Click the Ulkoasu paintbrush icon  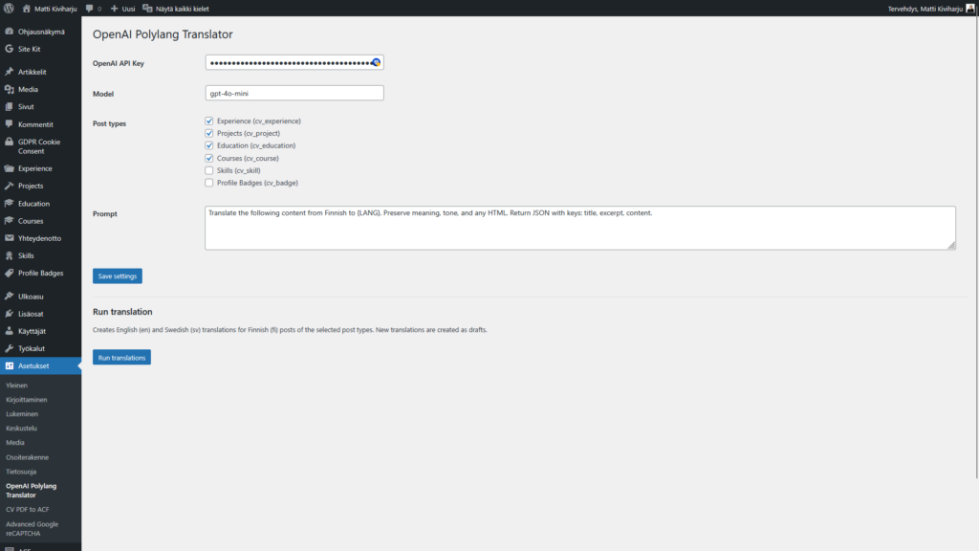click(9, 297)
